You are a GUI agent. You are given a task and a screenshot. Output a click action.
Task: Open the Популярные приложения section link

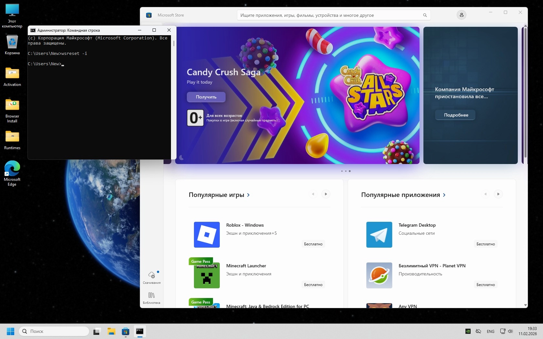[x=403, y=195]
